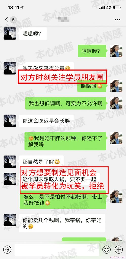
Task: Select the 你能卖几个钱啊 message bubble
Action: point(62,223)
